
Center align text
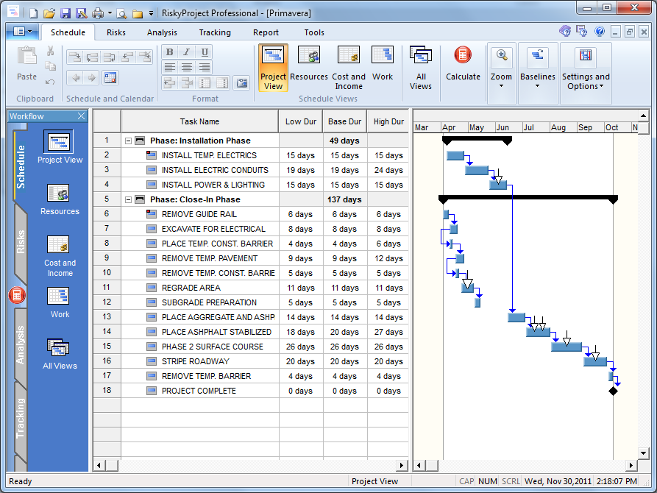click(x=187, y=67)
